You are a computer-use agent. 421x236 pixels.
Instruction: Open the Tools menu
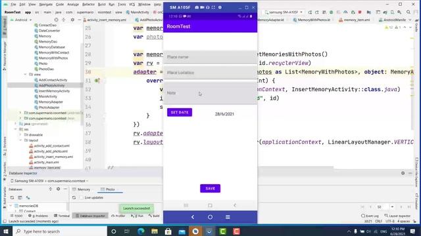pos(122,5)
